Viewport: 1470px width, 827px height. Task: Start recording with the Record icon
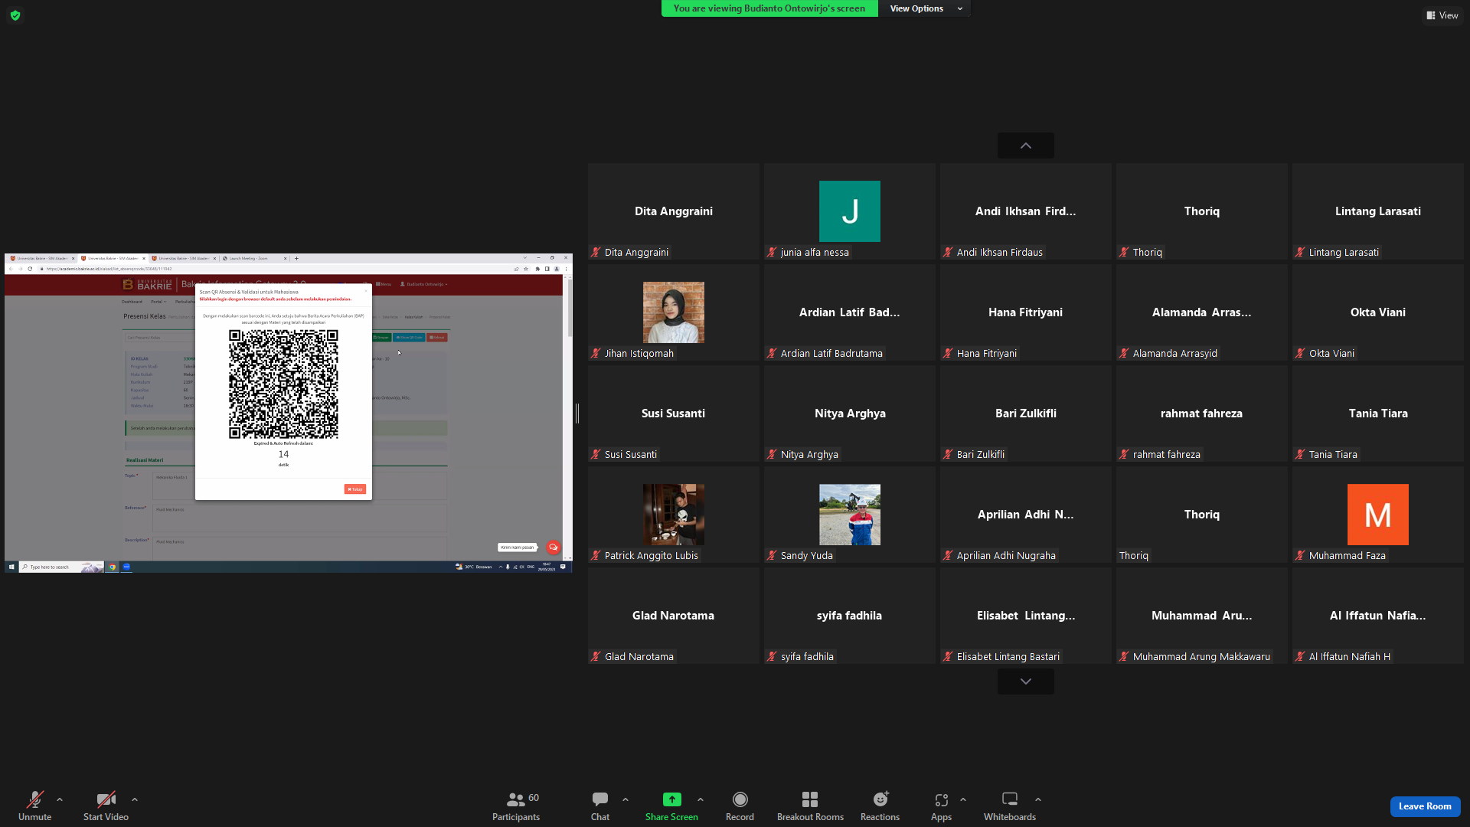(x=740, y=799)
